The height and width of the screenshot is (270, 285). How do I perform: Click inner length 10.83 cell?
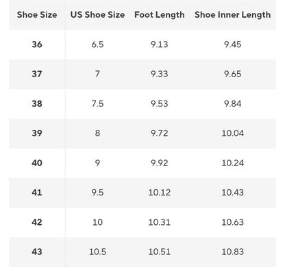click(233, 252)
